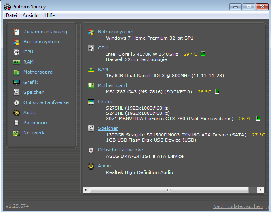Open the Ansicht menu
The image size is (271, 212).
(x=31, y=15)
